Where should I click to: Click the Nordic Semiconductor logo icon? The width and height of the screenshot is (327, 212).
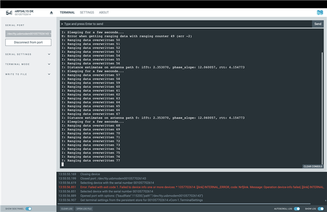point(320,13)
